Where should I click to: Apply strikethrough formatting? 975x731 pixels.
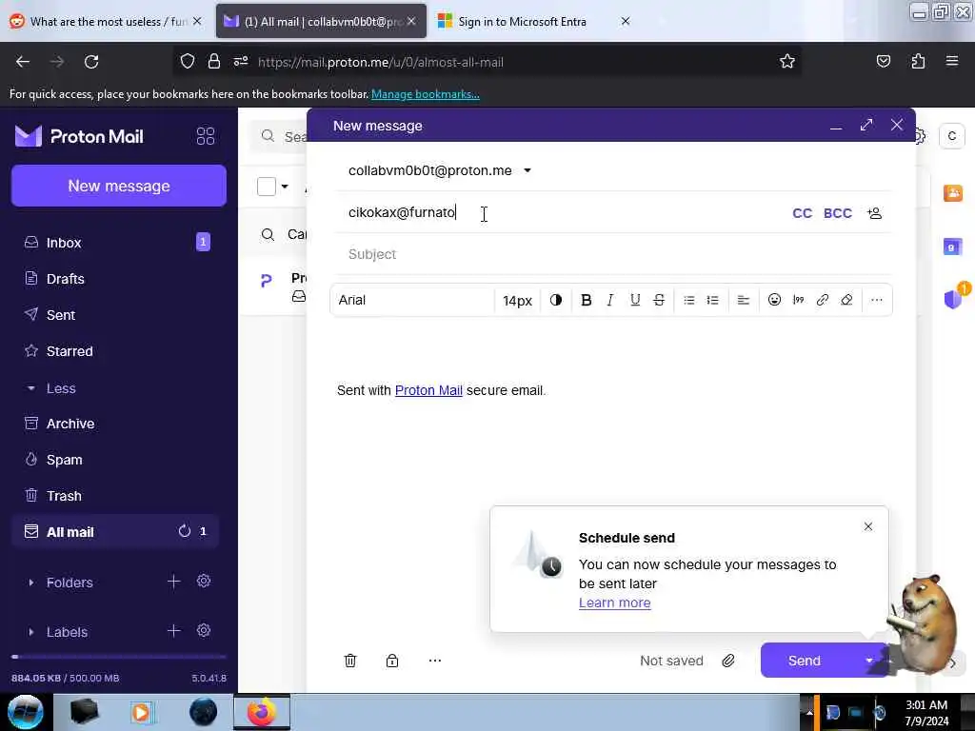[x=659, y=300]
